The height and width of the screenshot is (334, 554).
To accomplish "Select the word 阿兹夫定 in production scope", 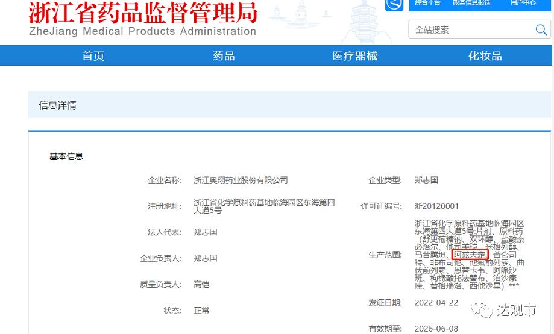I will coord(470,255).
